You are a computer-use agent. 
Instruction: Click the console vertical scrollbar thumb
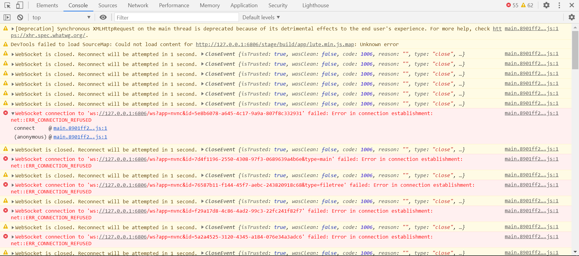pos(575,50)
